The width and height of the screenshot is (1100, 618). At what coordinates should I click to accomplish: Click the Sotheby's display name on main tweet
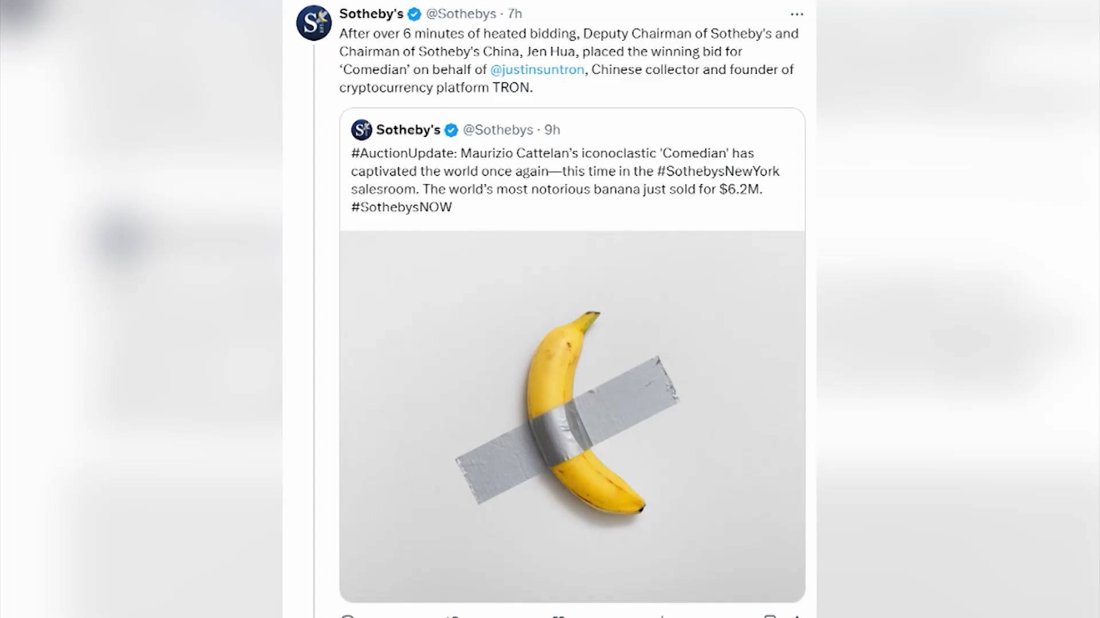pos(371,14)
